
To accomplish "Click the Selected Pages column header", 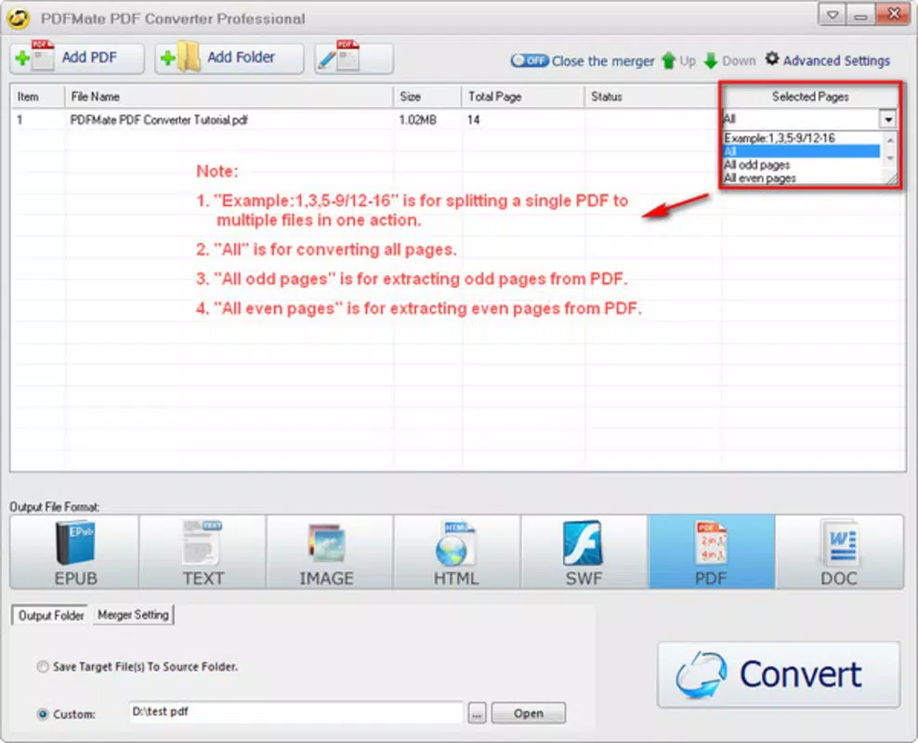I will pyautogui.click(x=810, y=97).
